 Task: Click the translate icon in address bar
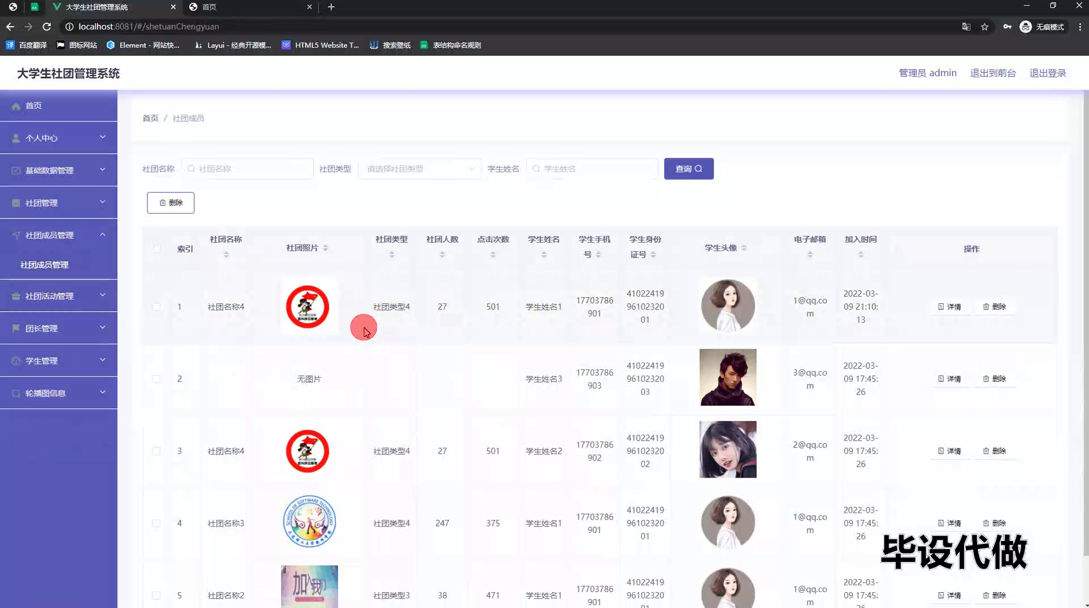[966, 27]
